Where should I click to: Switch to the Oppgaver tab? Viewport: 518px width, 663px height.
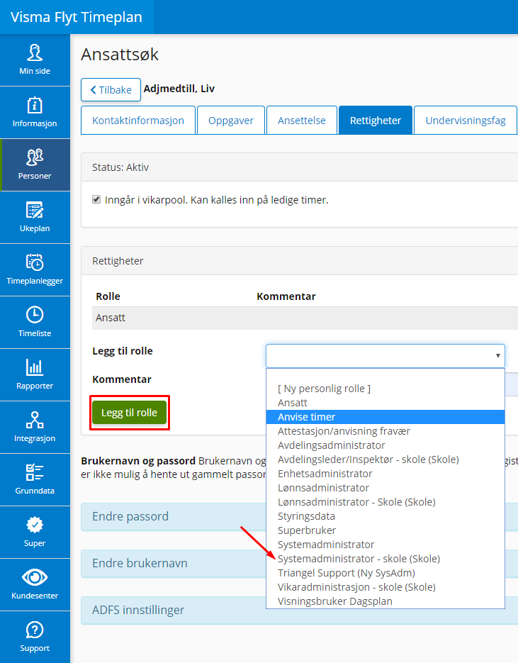(x=231, y=121)
